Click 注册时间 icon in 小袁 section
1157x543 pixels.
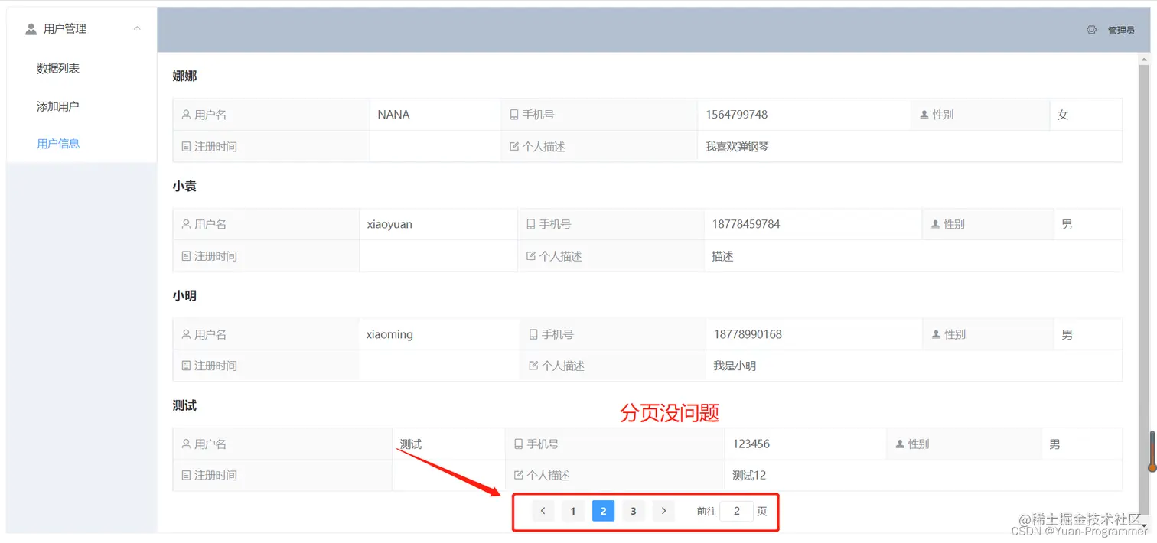click(x=186, y=256)
